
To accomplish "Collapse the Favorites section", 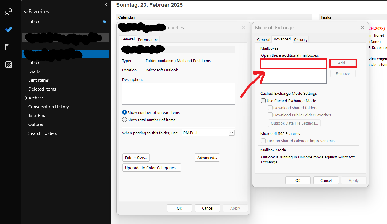I will [26, 12].
